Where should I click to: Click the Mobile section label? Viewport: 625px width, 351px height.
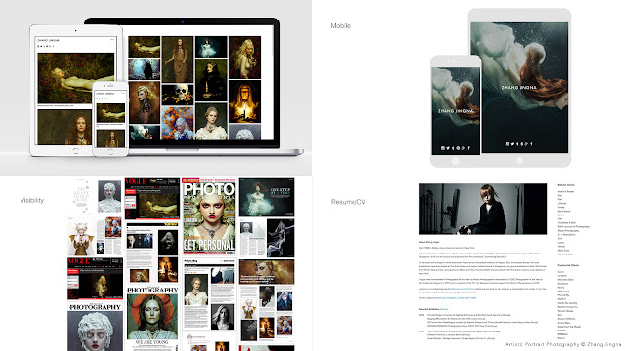point(341,26)
